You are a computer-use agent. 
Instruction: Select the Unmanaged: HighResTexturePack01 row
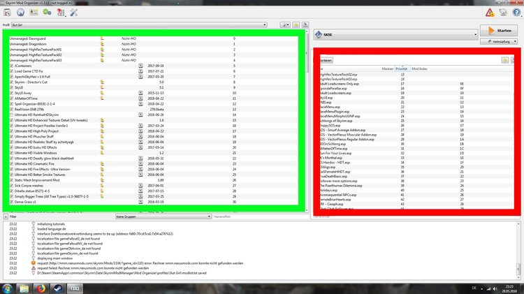(x=154, y=50)
